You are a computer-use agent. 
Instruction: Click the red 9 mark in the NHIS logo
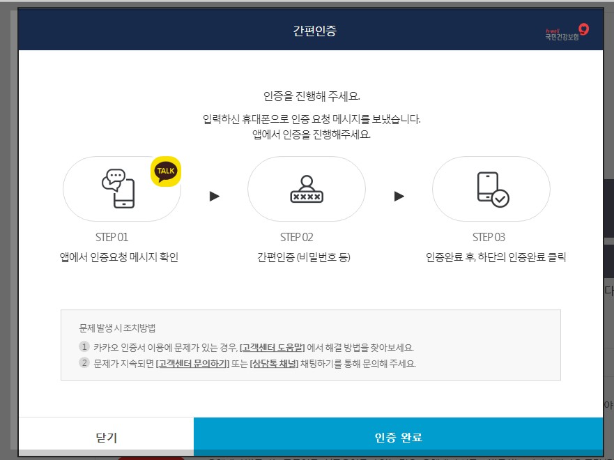583,29
